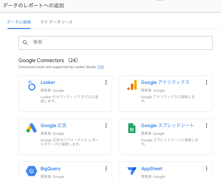Click the Google Ads logo icon
This screenshot has width=221, height=179.
(x=31, y=128)
